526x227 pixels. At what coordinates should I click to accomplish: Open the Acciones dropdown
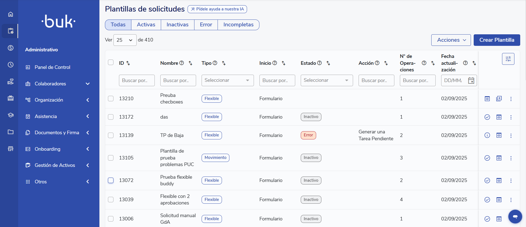(451, 40)
